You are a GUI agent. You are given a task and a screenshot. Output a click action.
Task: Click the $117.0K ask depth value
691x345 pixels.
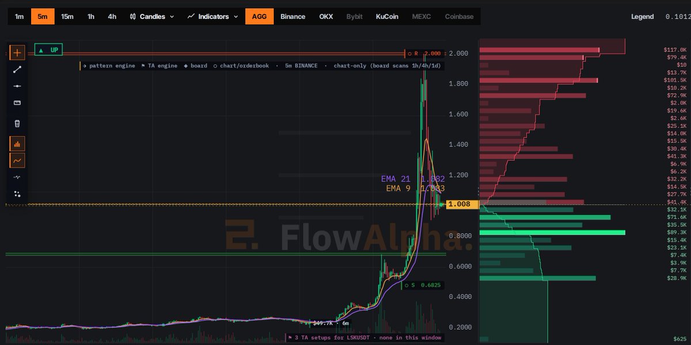pos(675,50)
